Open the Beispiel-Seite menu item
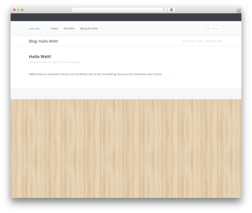This screenshot has width=252, height=213. [89, 29]
